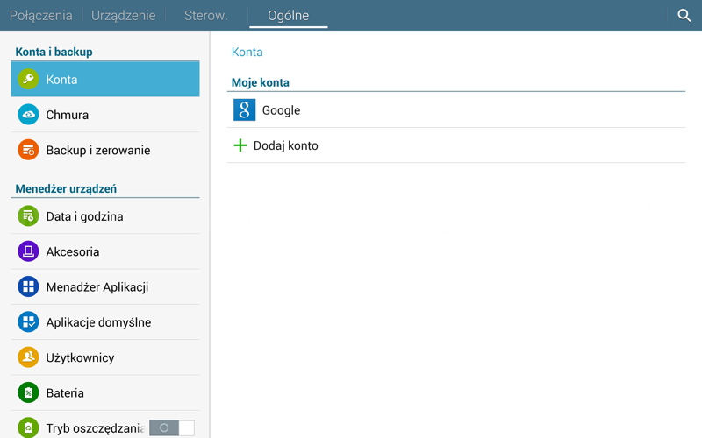This screenshot has height=438, width=702.
Task: Click the green plus icon
Action: (x=240, y=145)
